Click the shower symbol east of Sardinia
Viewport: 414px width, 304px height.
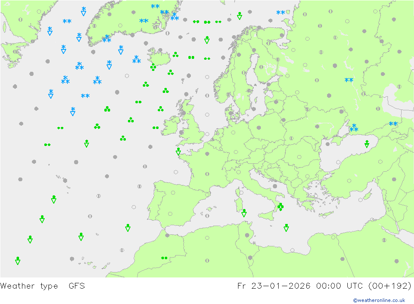(244, 213)
